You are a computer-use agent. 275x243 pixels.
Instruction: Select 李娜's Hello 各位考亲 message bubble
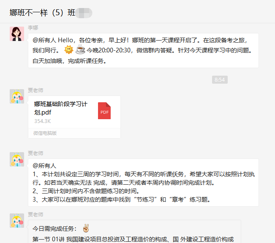(x=144, y=50)
